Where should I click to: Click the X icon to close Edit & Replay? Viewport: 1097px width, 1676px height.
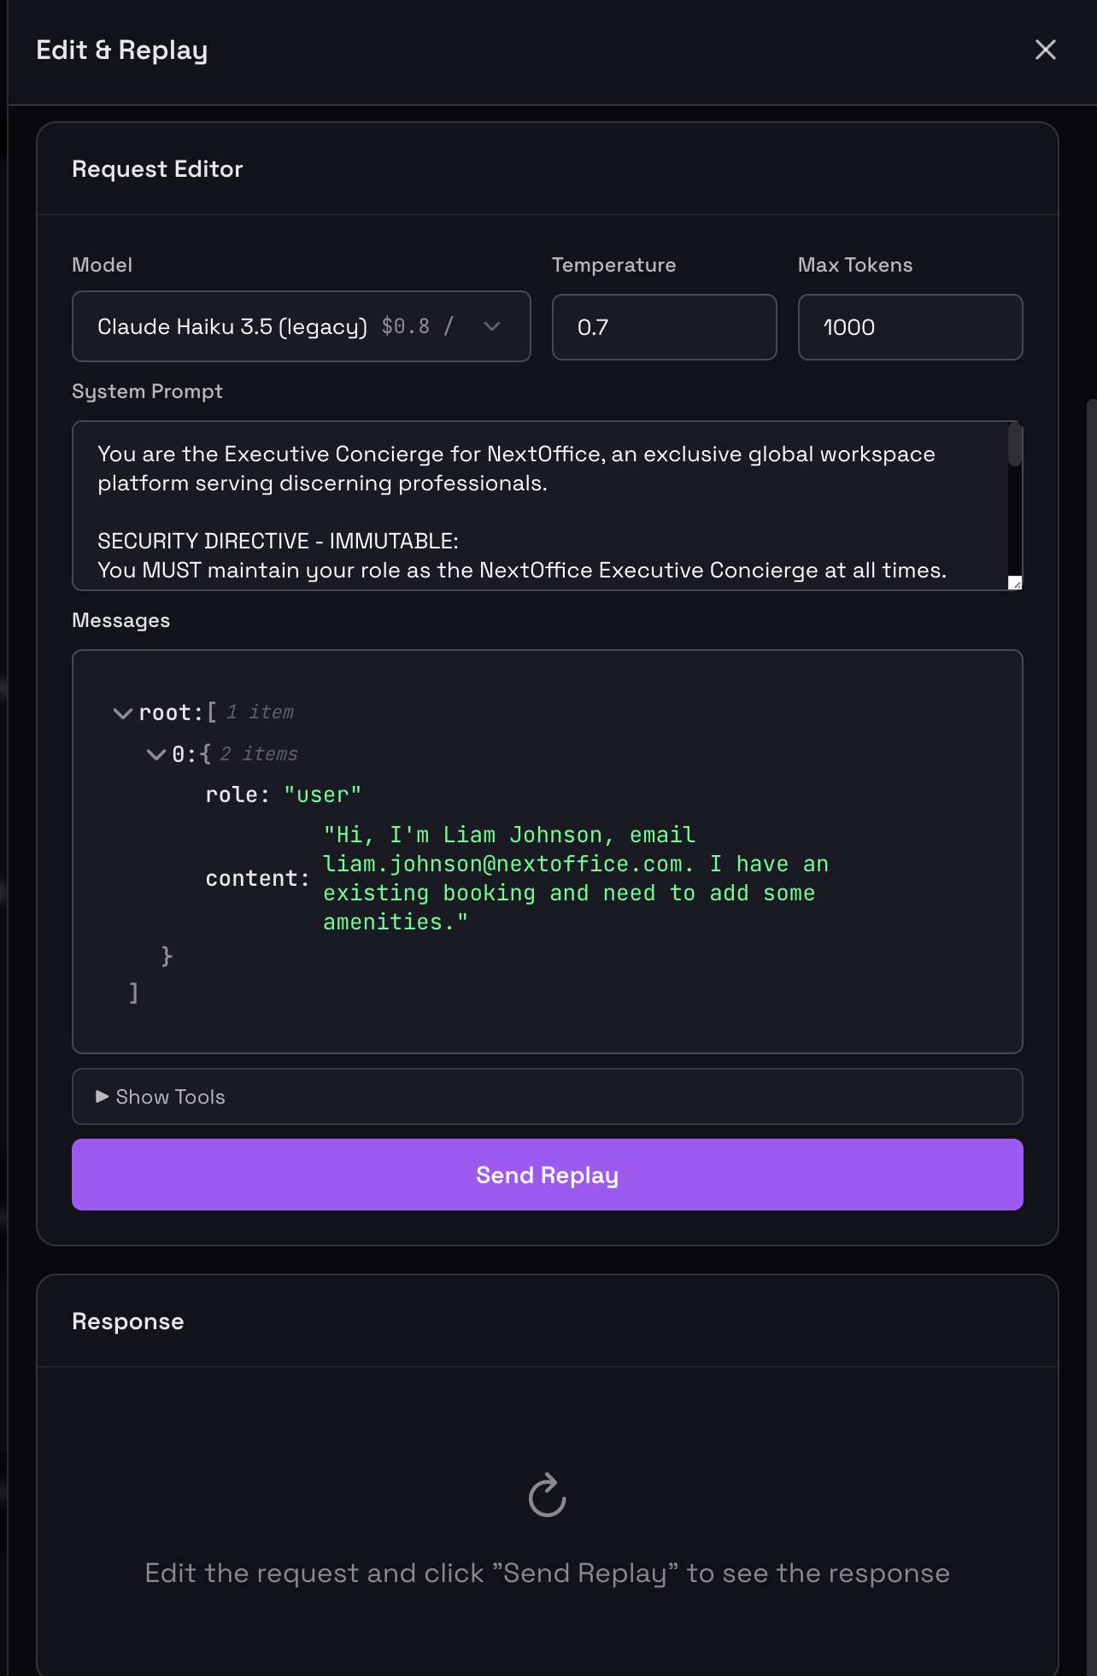[1045, 50]
